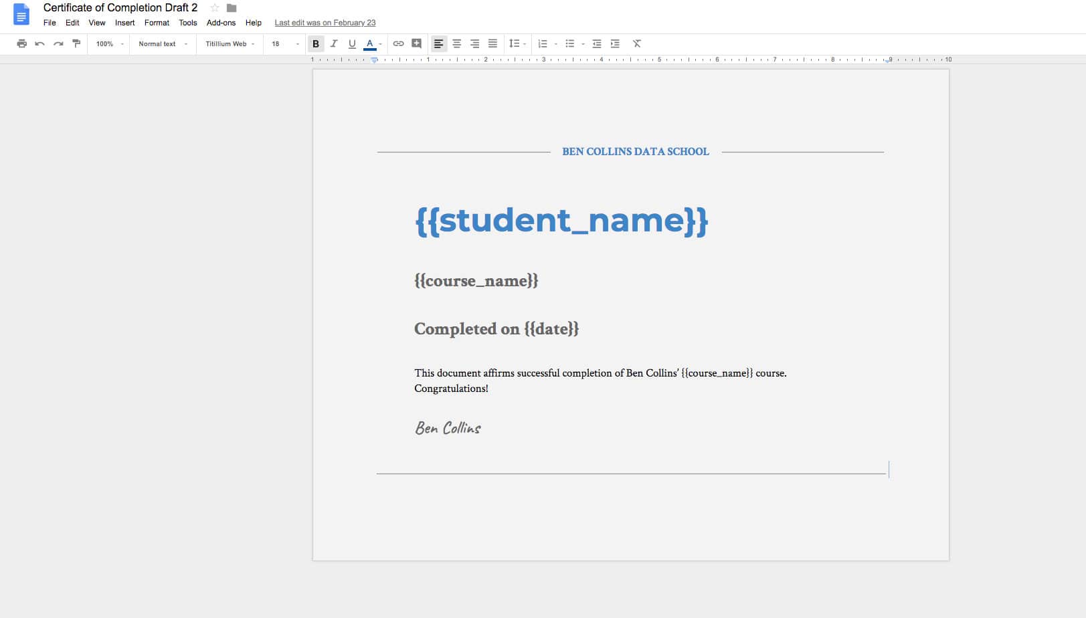Set justified text alignment
1086x618 pixels.
tap(492, 43)
